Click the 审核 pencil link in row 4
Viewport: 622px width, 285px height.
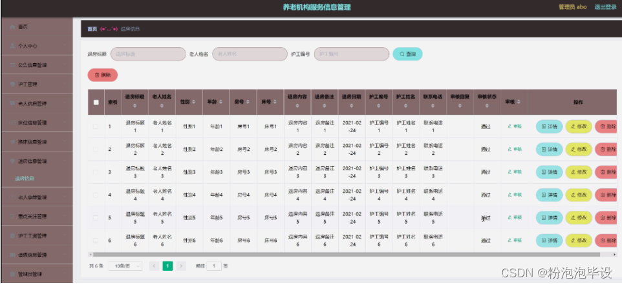tap(515, 195)
